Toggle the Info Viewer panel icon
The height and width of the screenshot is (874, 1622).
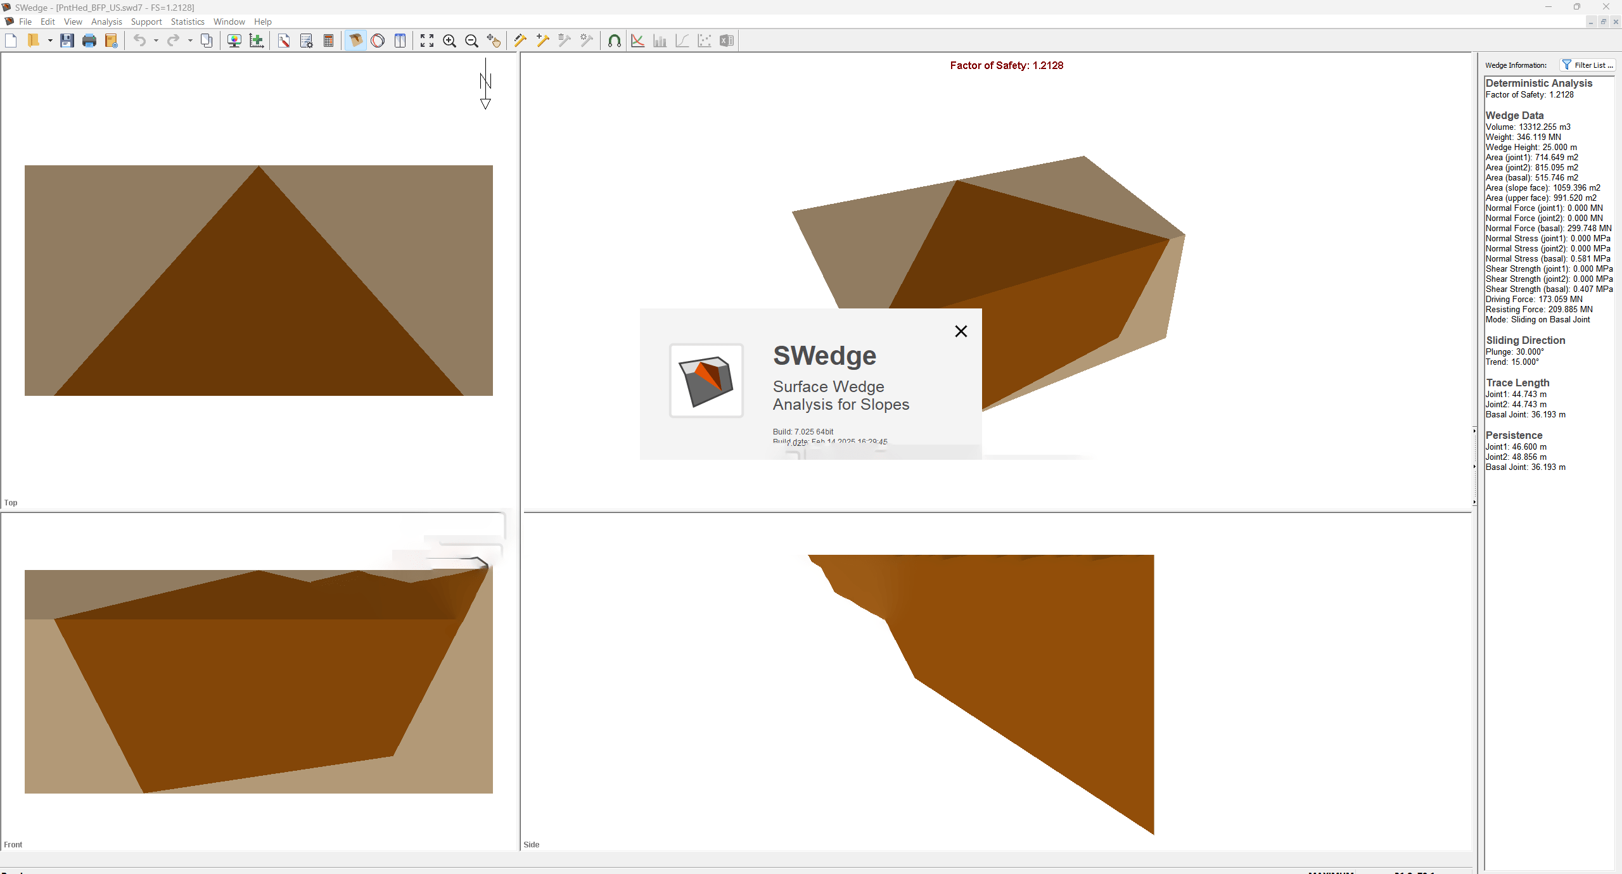coord(400,41)
